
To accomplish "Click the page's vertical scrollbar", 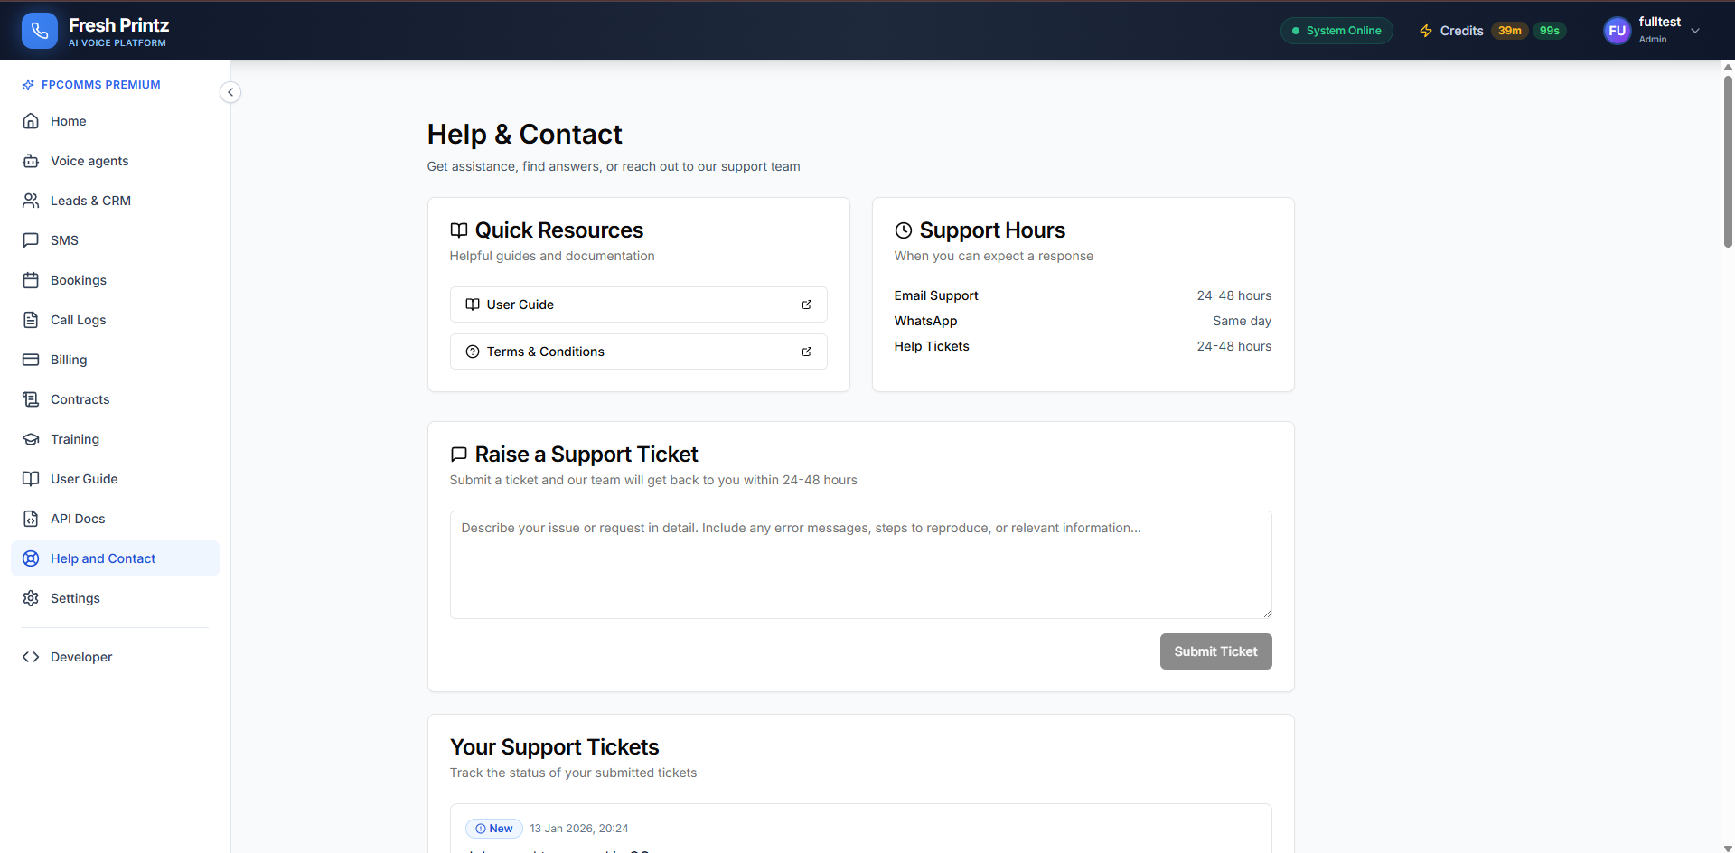I will click(x=1728, y=163).
